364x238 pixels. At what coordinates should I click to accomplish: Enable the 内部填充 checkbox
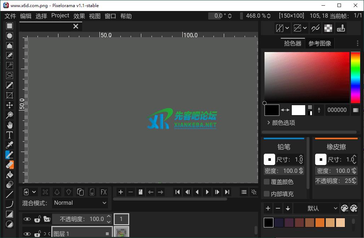tap(266, 194)
